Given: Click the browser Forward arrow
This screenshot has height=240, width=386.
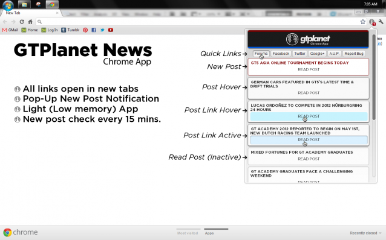Looking at the screenshot, I should click(x=13, y=22).
